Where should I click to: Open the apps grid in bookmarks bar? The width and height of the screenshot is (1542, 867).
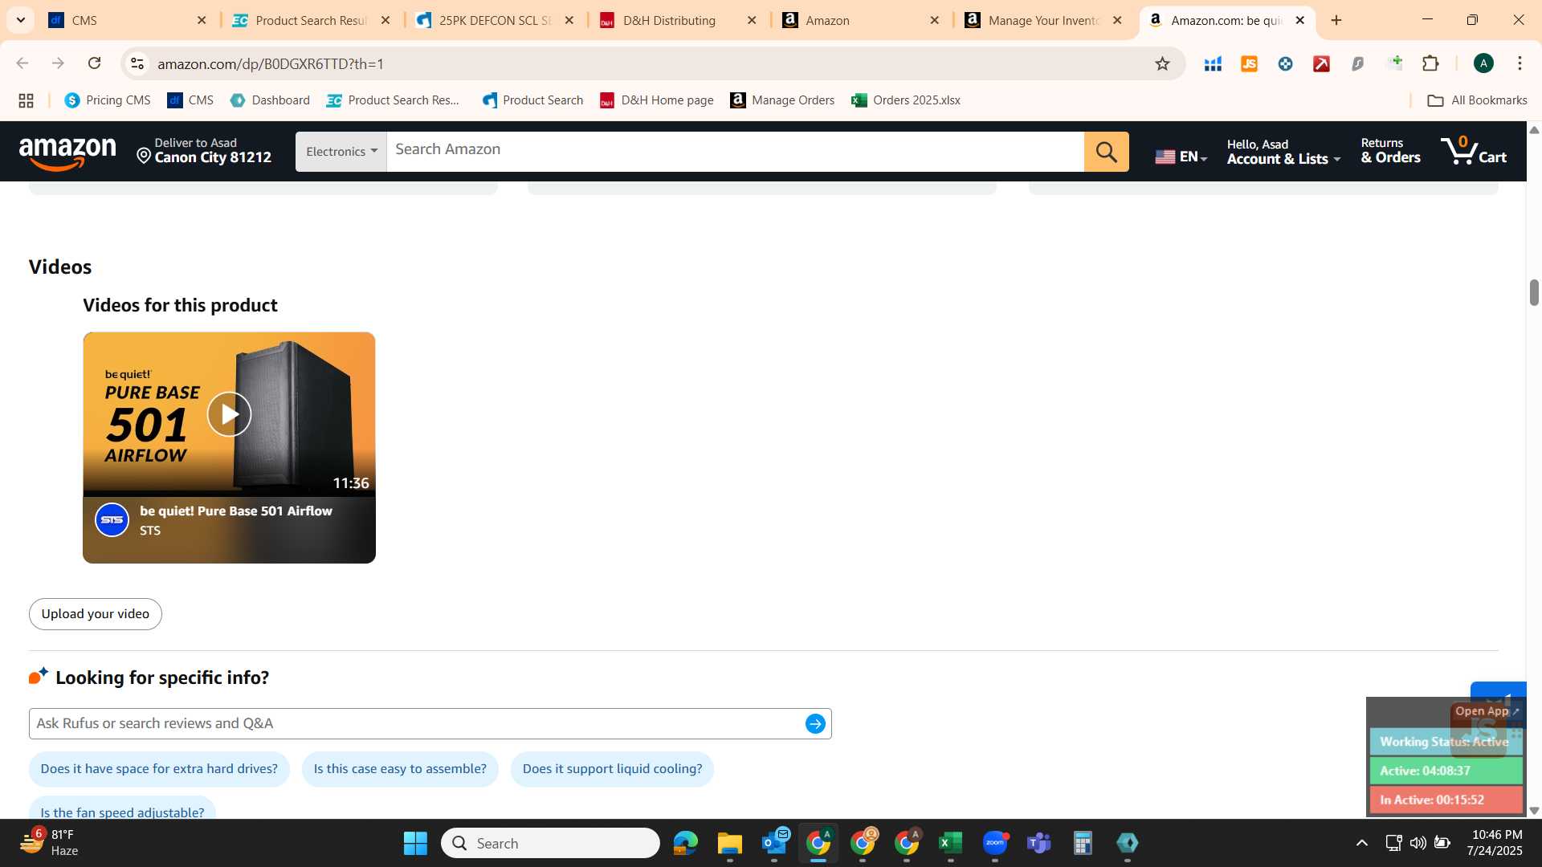point(26,100)
